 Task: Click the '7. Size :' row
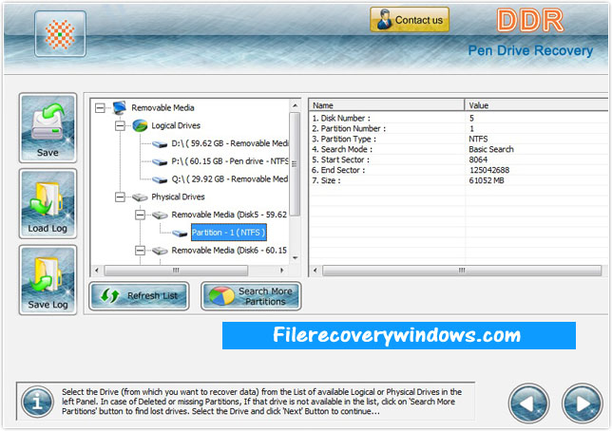(459, 180)
